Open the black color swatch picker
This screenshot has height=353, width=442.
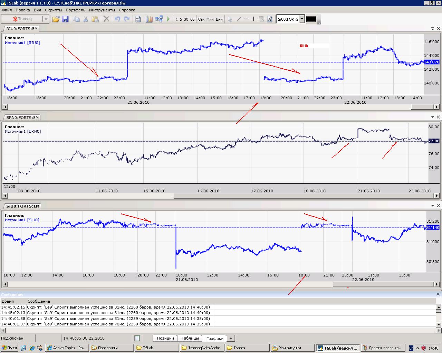(311, 19)
